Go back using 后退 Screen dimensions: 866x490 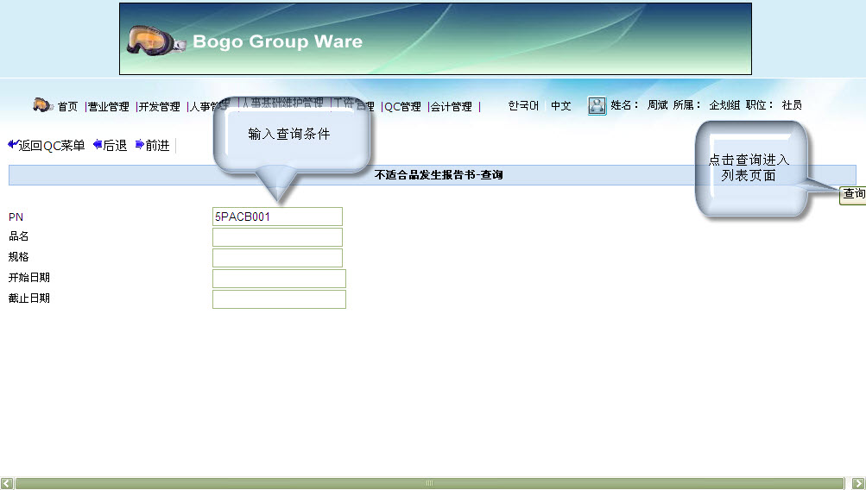(115, 146)
